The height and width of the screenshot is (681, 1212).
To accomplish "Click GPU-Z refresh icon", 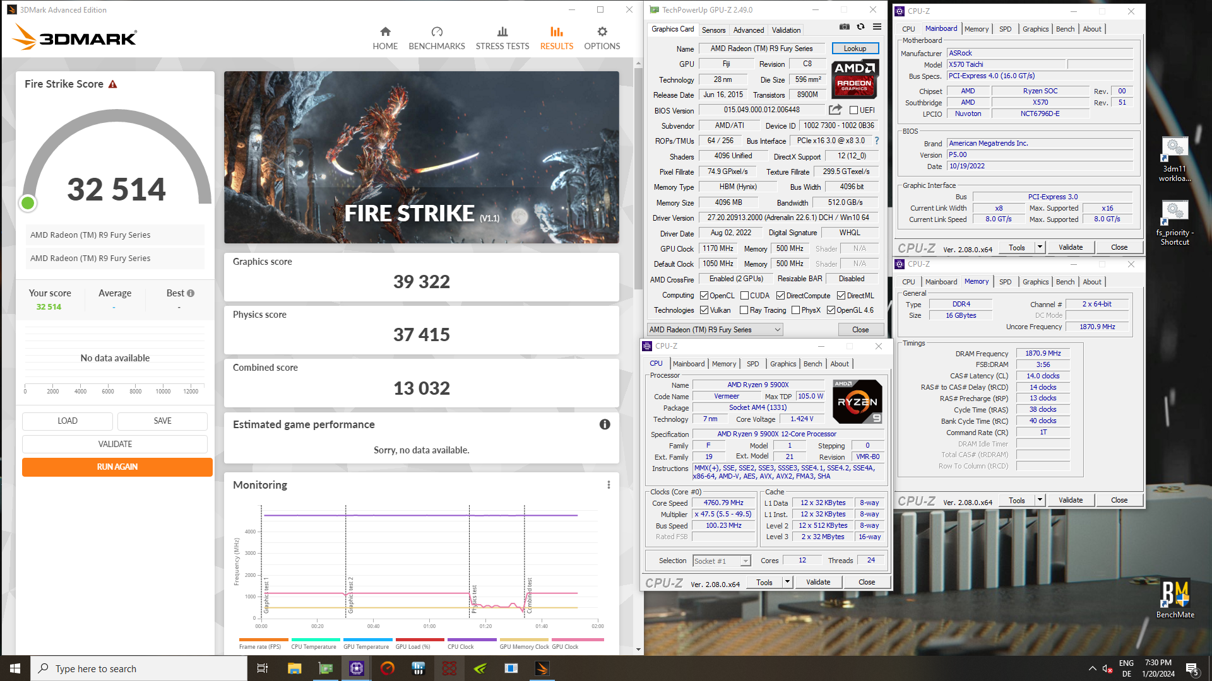I will [860, 27].
